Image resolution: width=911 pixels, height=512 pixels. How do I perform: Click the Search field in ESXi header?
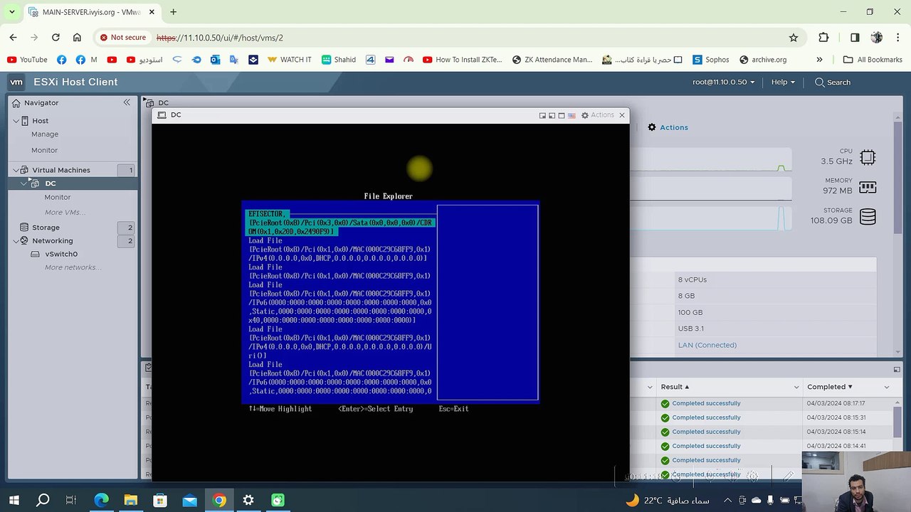833,82
